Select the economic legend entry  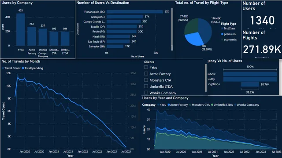tap(229, 39)
